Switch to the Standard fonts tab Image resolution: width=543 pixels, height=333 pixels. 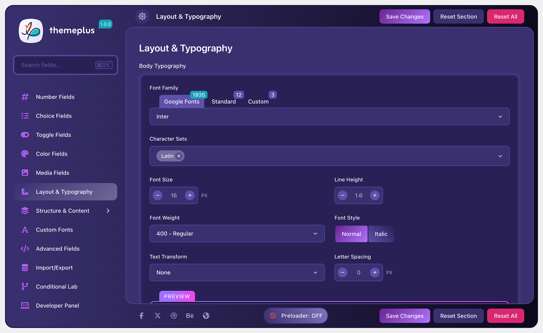click(x=224, y=102)
